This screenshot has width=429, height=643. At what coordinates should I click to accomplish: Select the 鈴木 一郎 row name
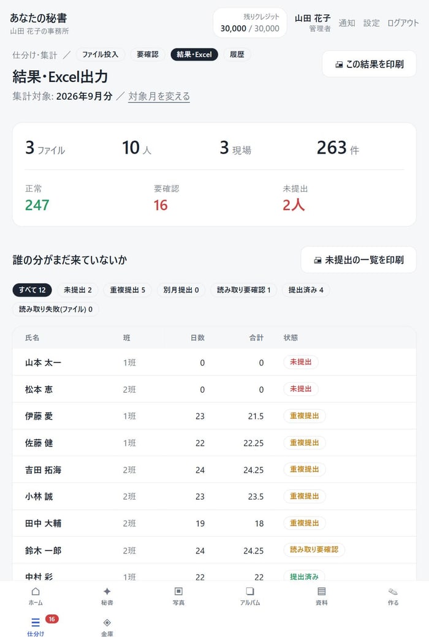point(43,551)
